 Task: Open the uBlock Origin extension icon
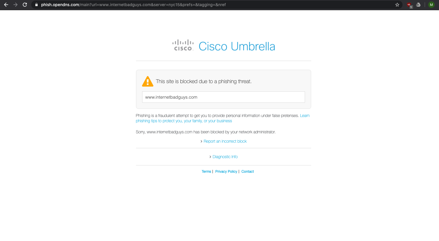409,5
